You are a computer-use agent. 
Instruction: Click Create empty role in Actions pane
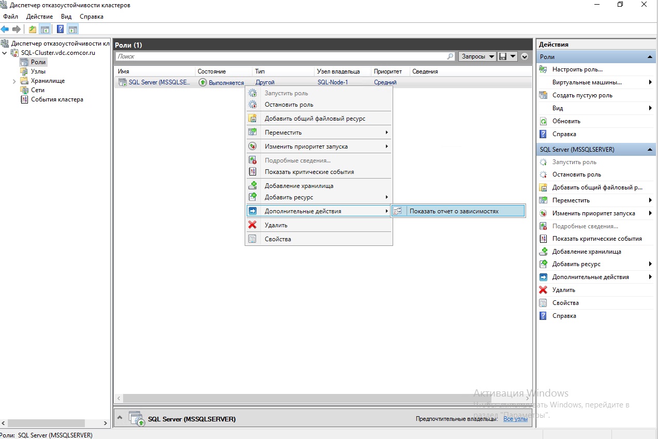[x=582, y=95]
